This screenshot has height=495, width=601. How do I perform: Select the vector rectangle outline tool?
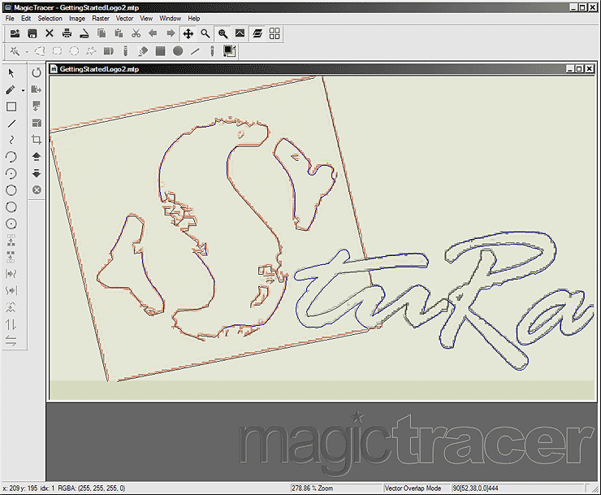(x=11, y=106)
